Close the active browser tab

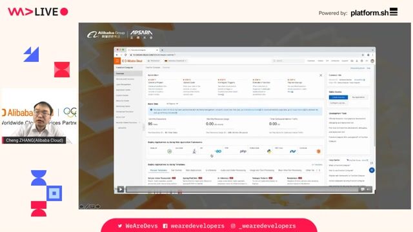(157, 50)
